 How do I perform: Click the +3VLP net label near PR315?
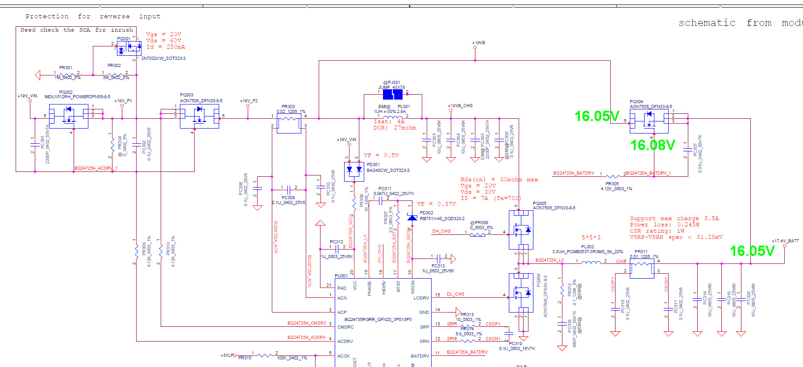[x=227, y=355]
